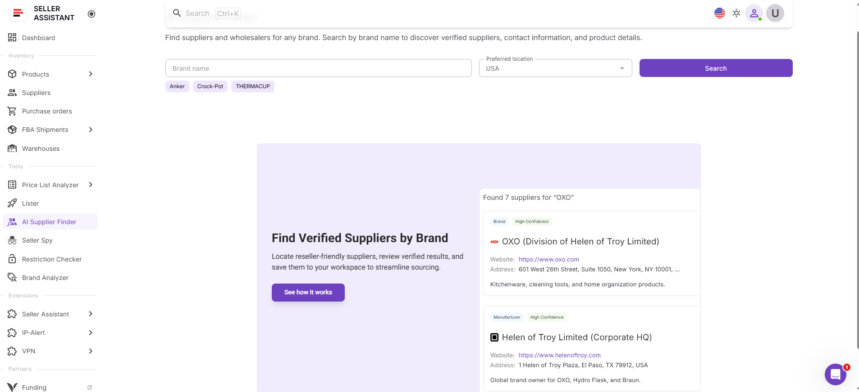The image size is (859, 392).
Task: Click the Brand name input field
Action: 318,68
